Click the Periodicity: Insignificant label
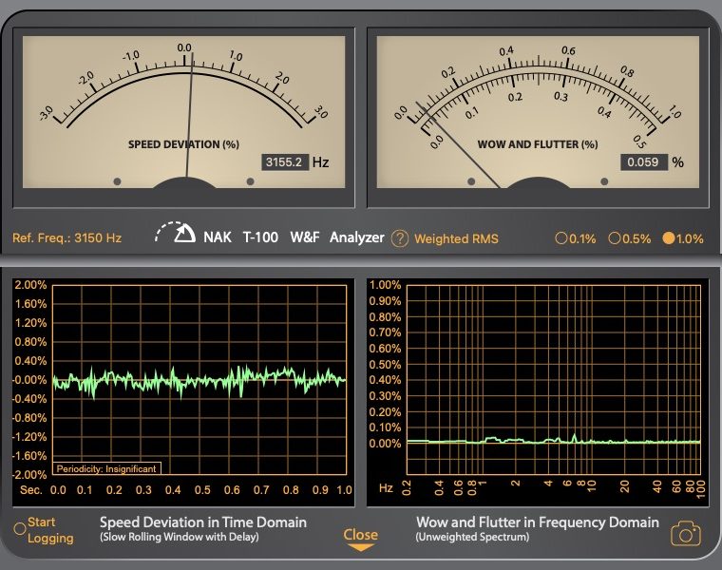Image resolution: width=722 pixels, height=570 pixels. (106, 468)
